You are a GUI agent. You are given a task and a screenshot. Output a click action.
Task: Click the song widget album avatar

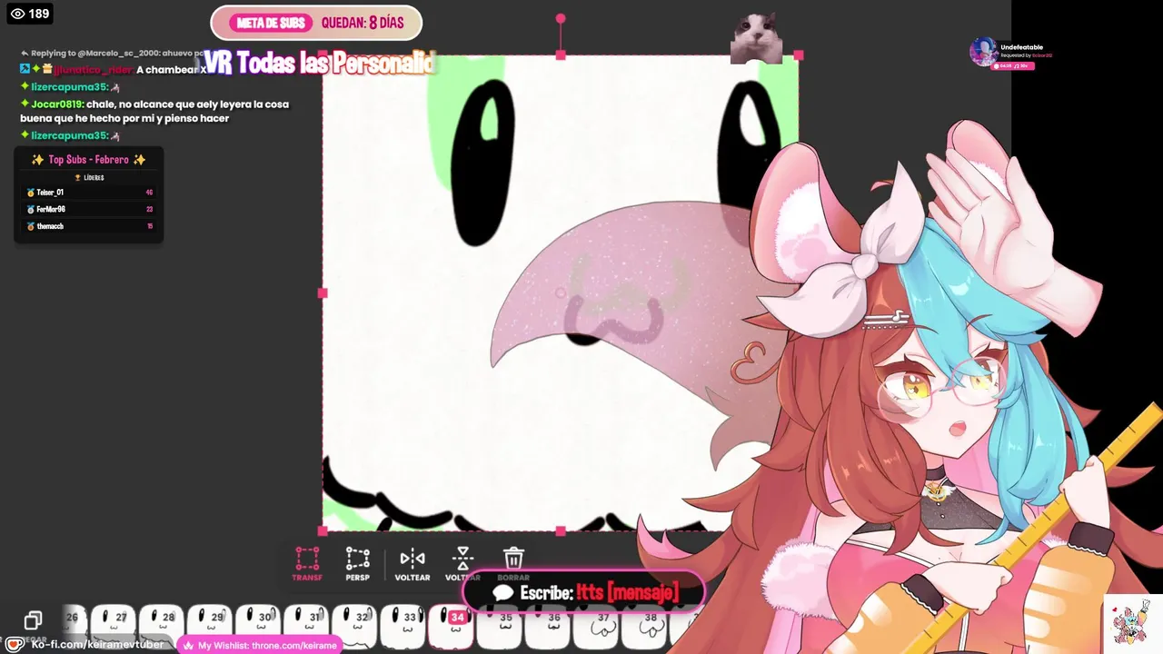point(983,52)
